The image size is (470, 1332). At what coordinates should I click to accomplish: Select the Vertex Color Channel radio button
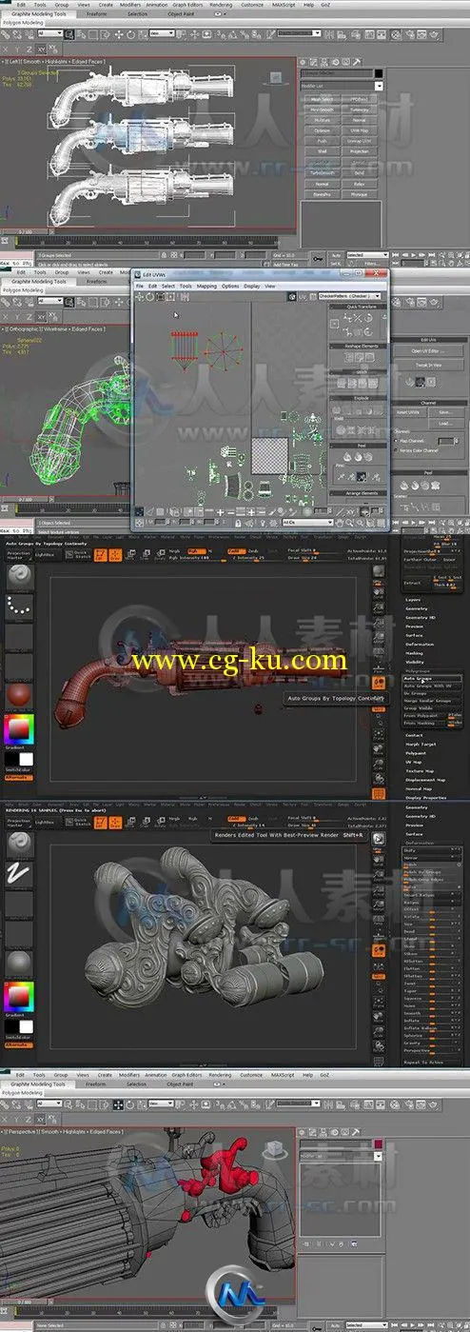coord(396,450)
